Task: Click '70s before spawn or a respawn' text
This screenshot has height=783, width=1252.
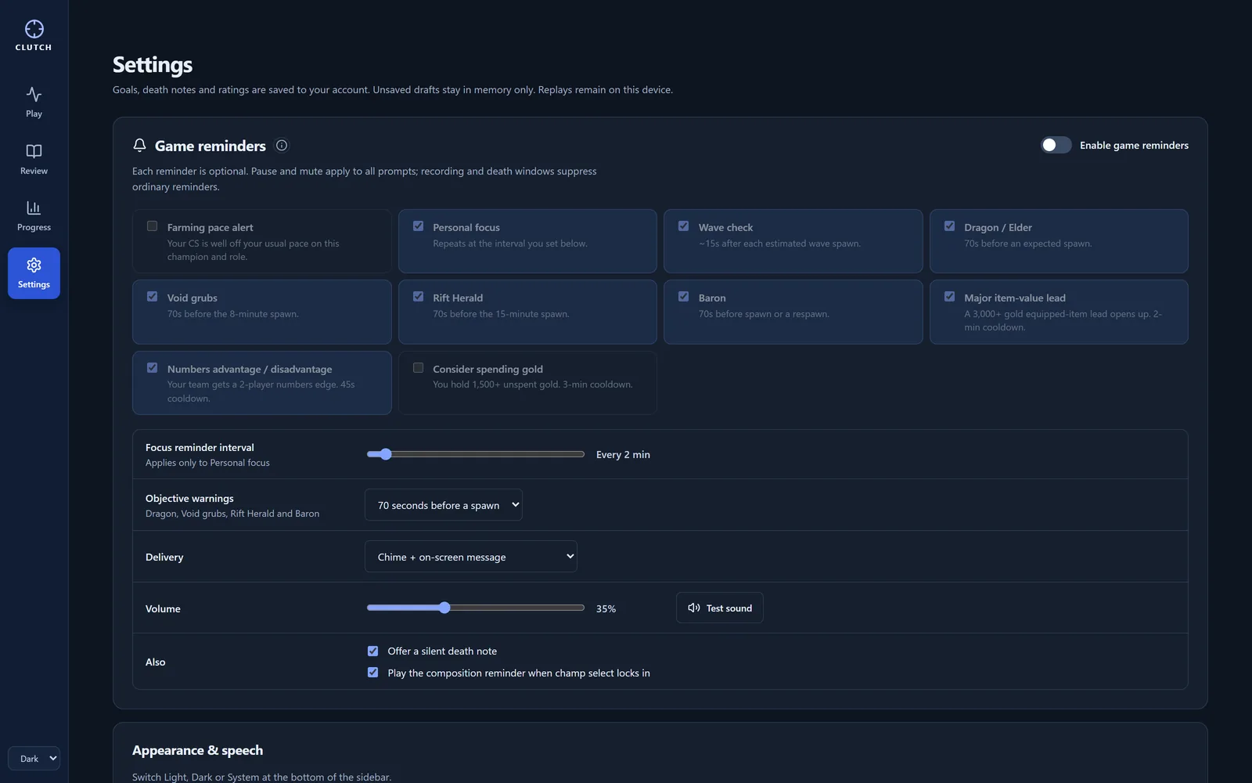Action: tap(764, 314)
